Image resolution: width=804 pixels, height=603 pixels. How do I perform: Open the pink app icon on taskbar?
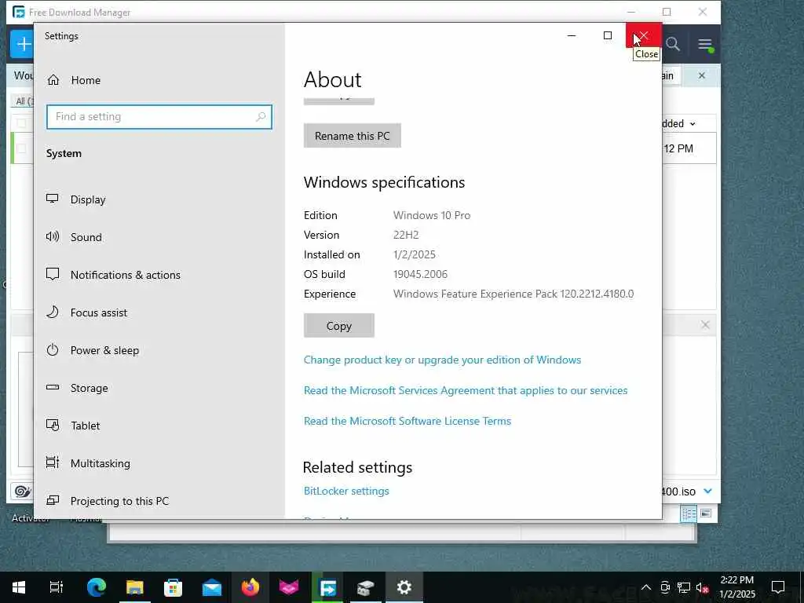(289, 587)
